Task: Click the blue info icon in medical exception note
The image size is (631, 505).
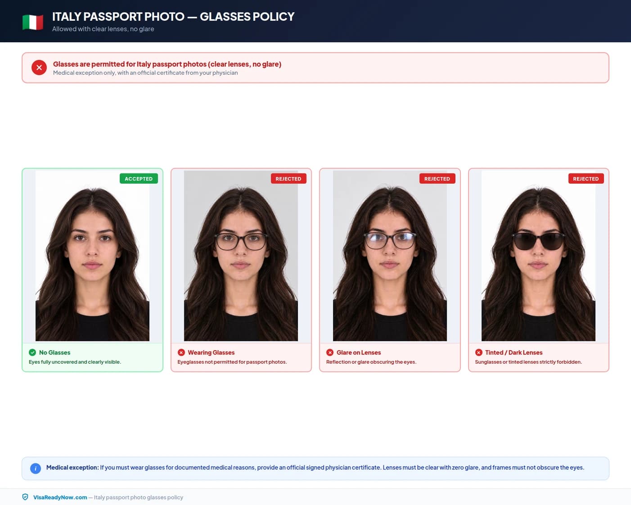Action: (36, 469)
